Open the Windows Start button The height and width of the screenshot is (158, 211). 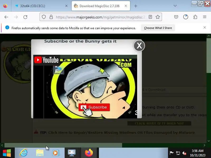point(7,153)
